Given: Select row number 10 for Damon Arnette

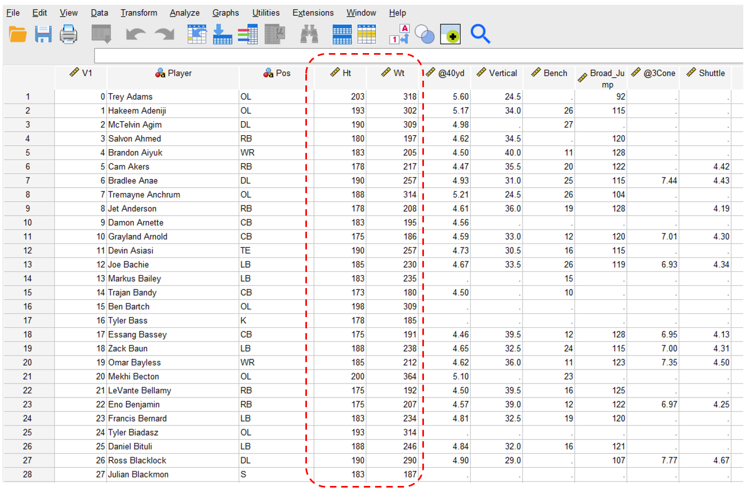Looking at the screenshot, I should [x=28, y=222].
